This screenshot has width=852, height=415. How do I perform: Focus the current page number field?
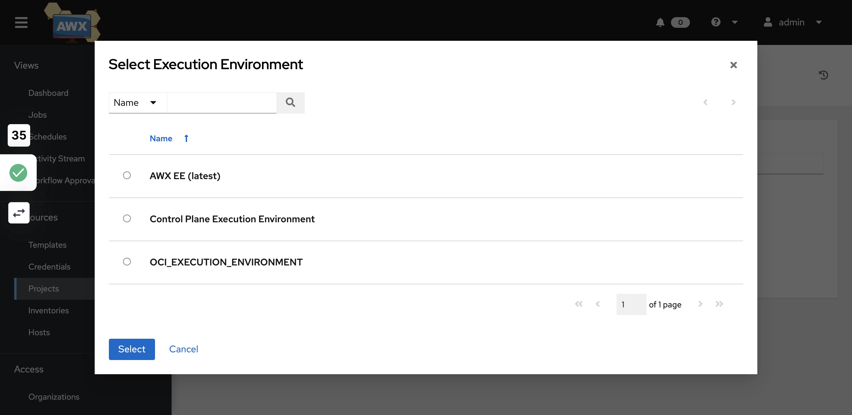[631, 304]
